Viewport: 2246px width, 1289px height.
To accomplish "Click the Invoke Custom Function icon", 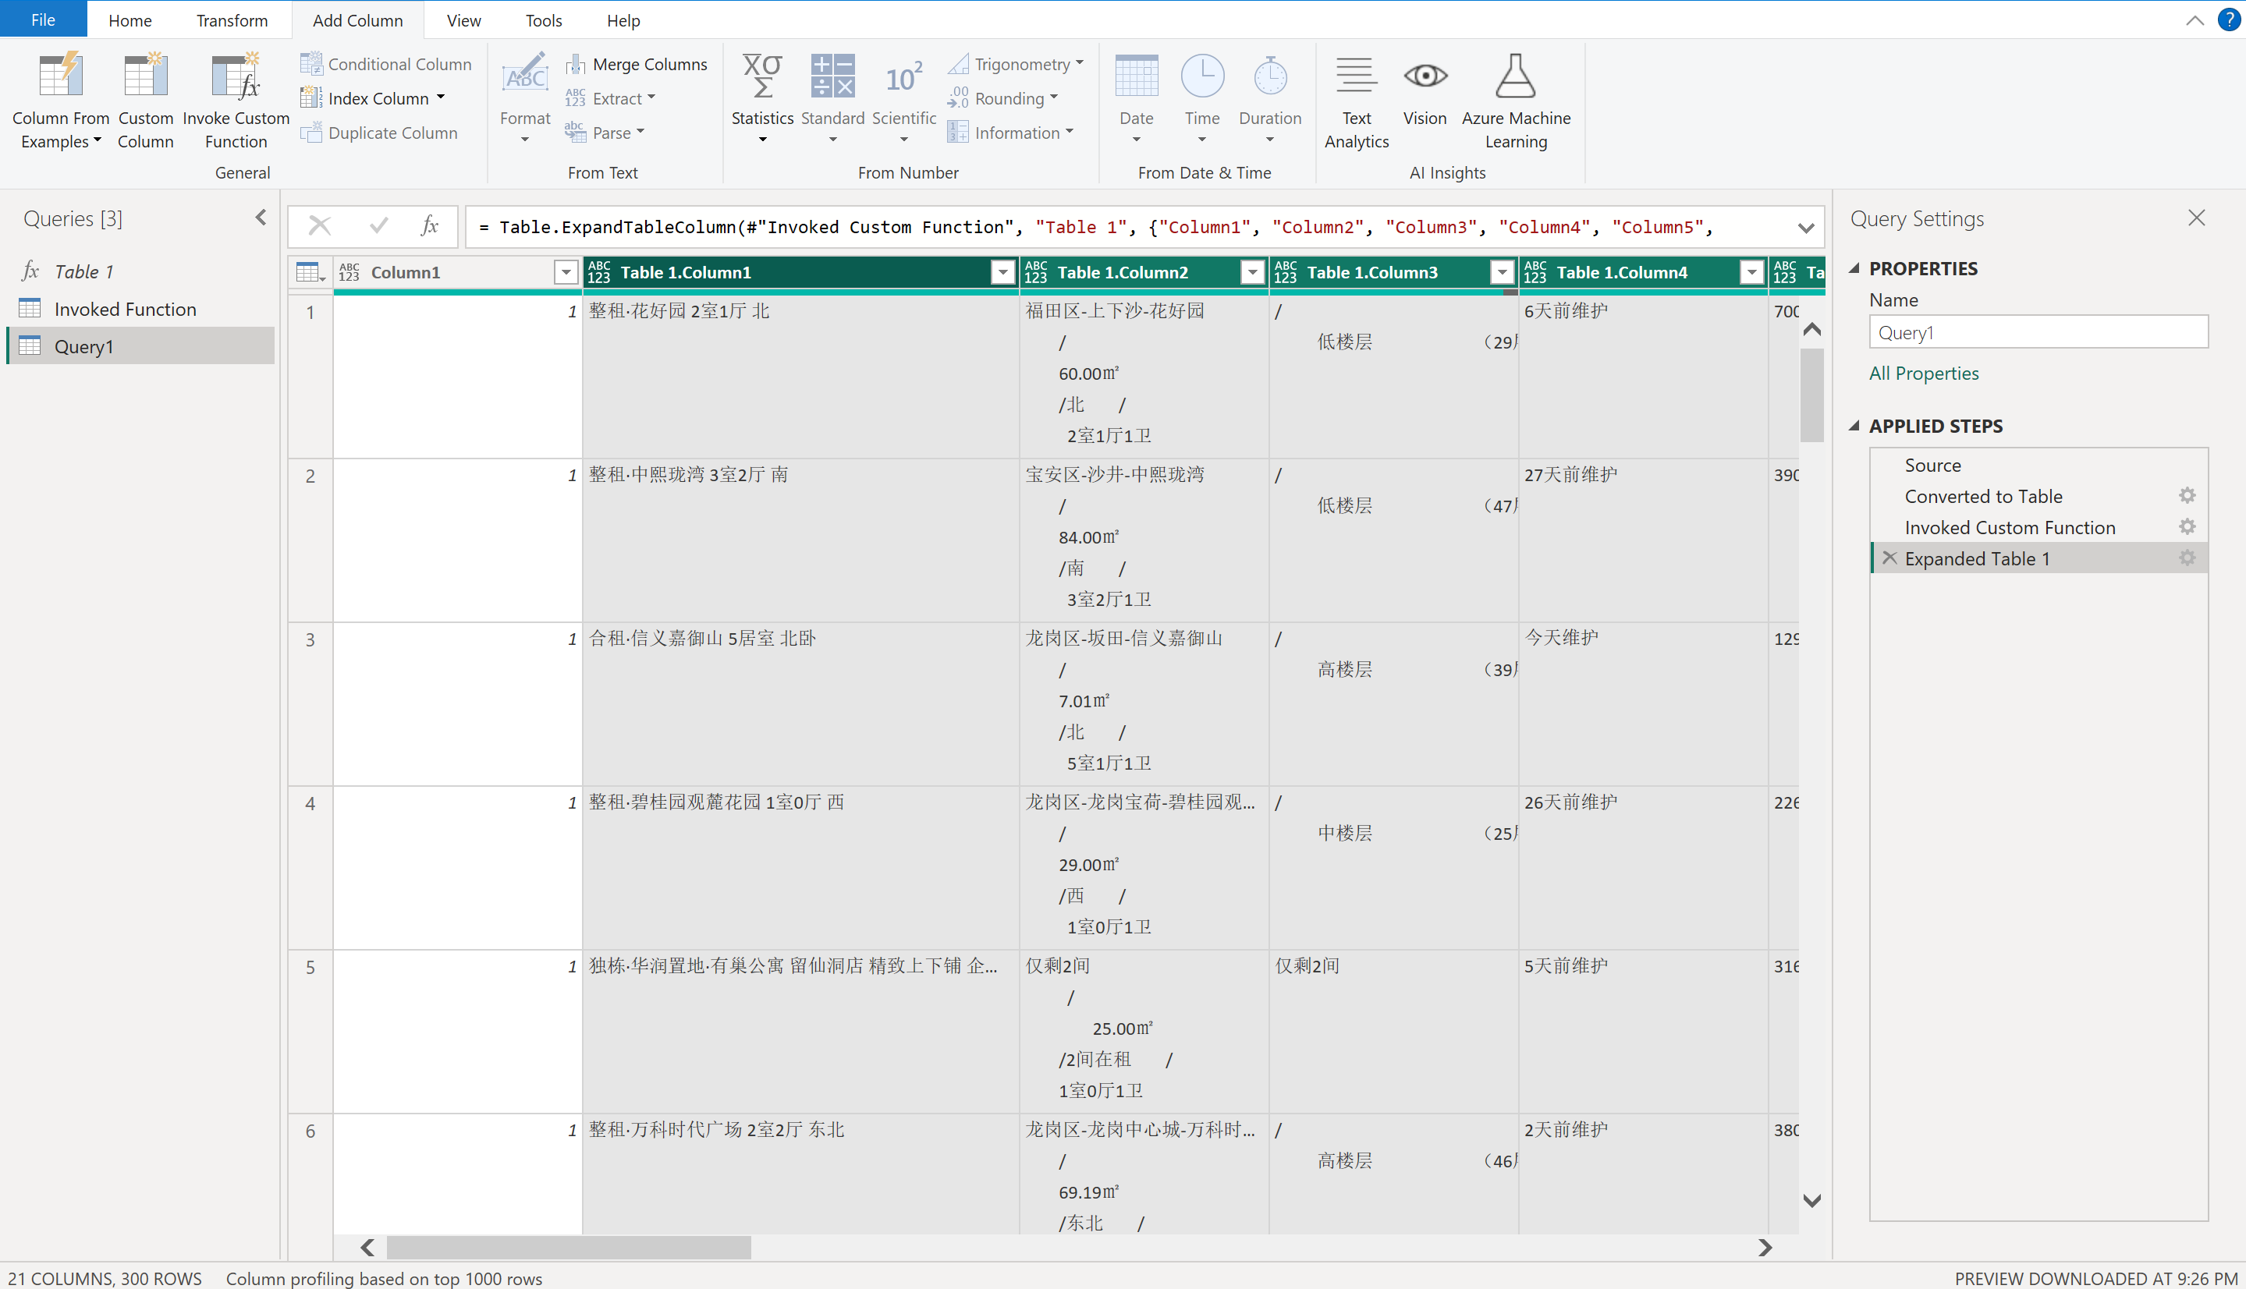I will point(235,78).
